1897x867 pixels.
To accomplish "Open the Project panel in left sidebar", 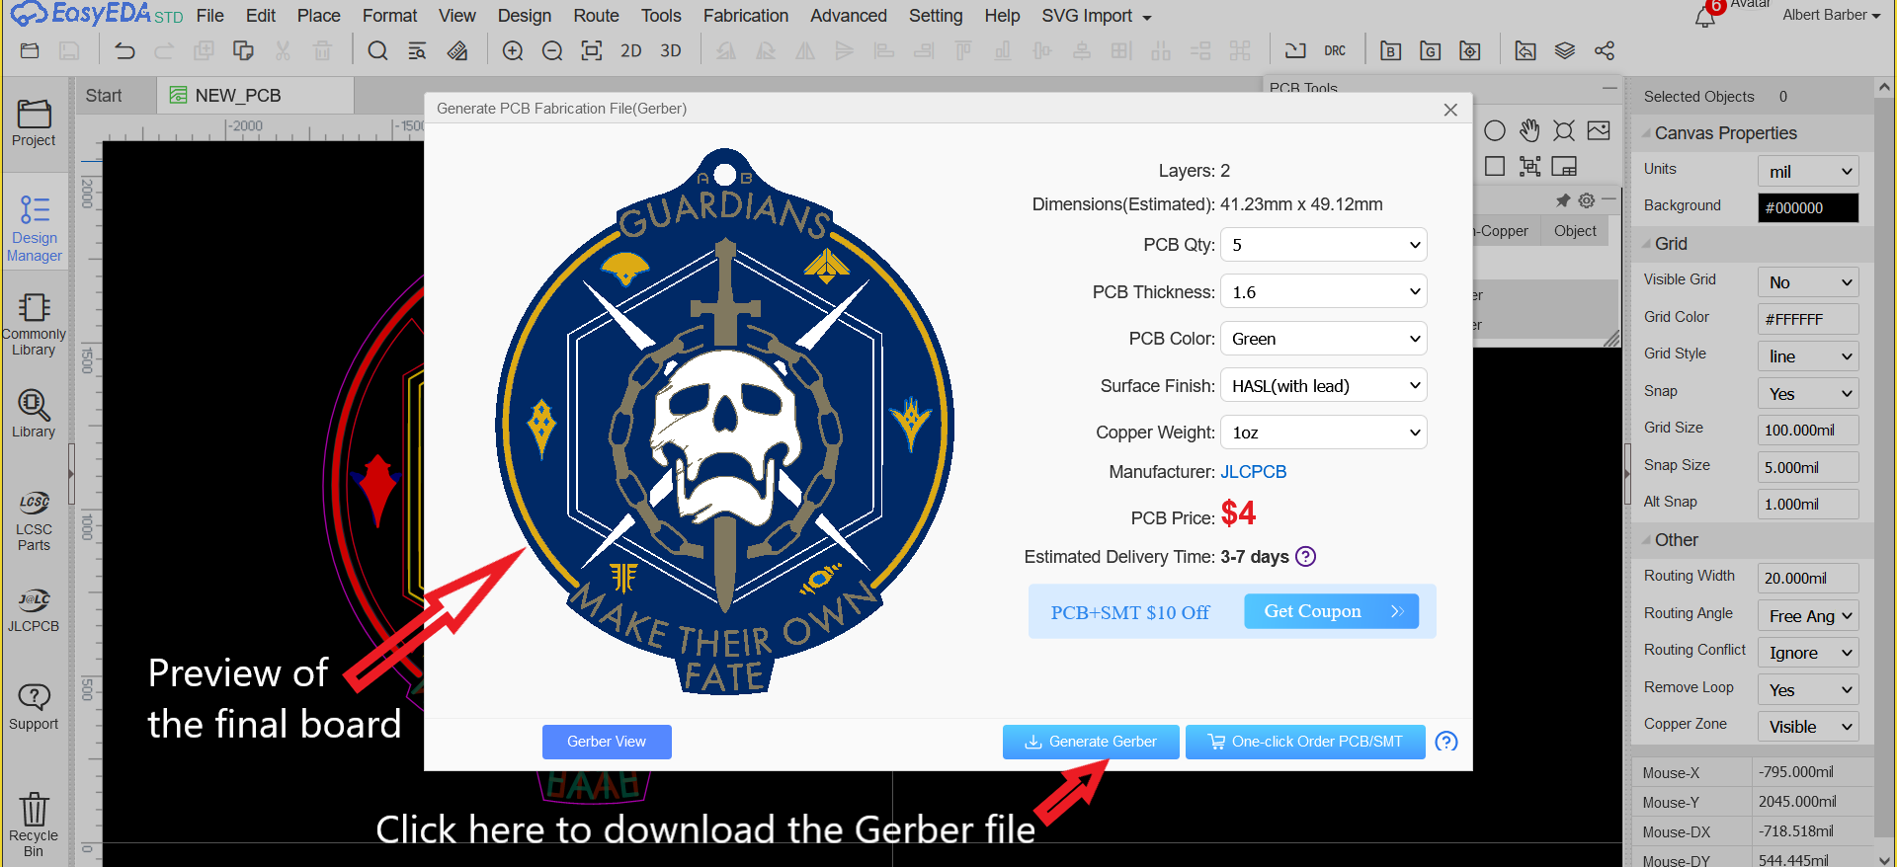I will coord(34,123).
